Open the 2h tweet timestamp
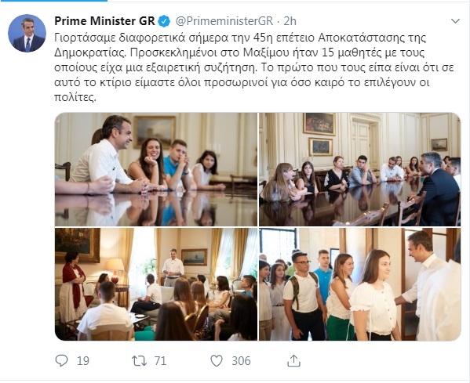Viewport: 470px width, 383px height. 290,21
